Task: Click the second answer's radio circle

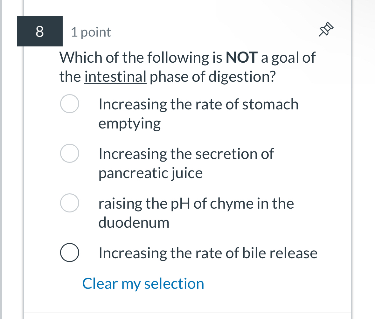Action: tap(69, 153)
